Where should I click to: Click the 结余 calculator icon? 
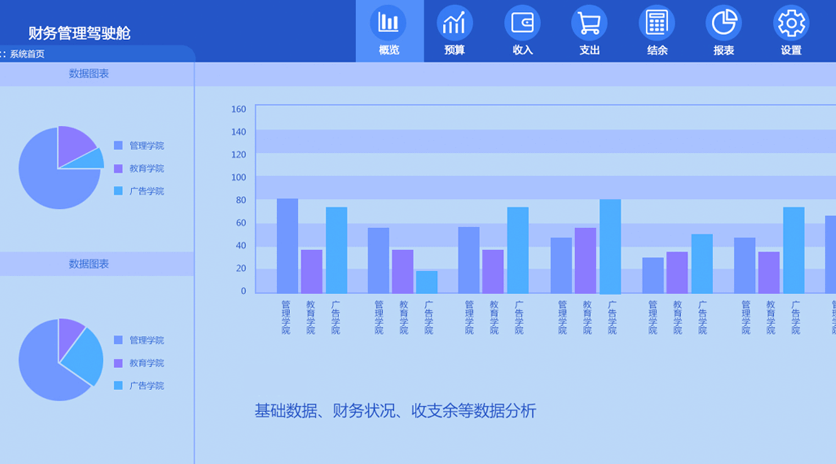pos(657,23)
